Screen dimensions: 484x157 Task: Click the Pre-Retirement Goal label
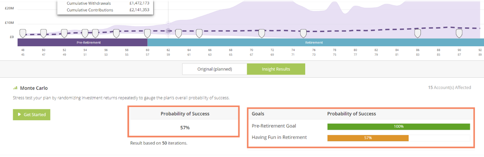click(274, 126)
